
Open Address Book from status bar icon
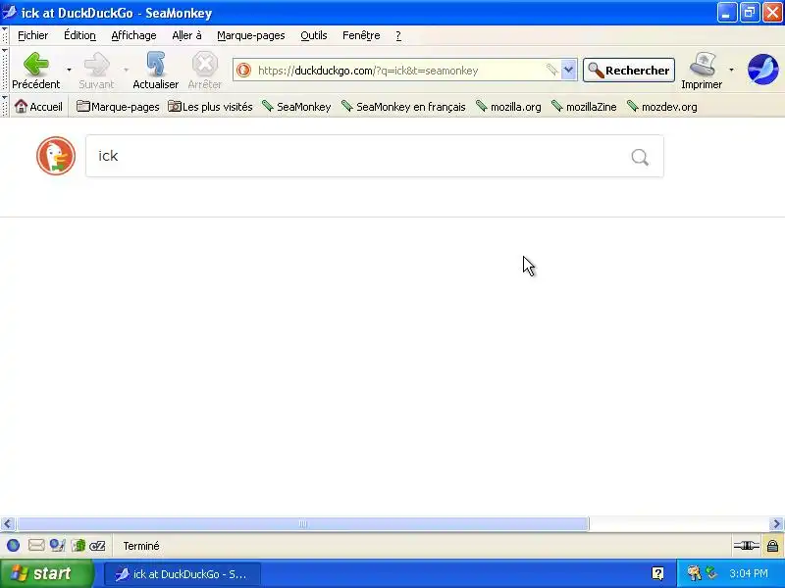click(78, 546)
